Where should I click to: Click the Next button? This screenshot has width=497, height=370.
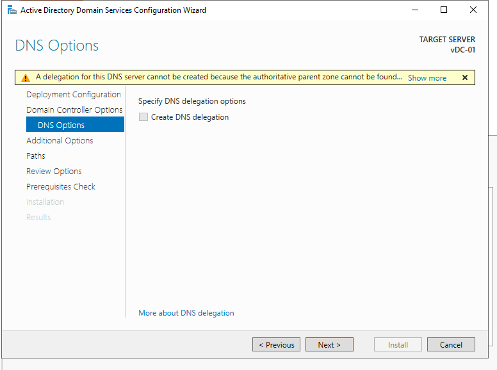(329, 344)
